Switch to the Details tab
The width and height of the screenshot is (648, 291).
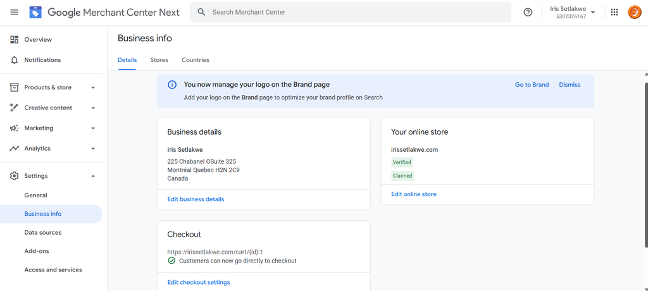(x=127, y=60)
